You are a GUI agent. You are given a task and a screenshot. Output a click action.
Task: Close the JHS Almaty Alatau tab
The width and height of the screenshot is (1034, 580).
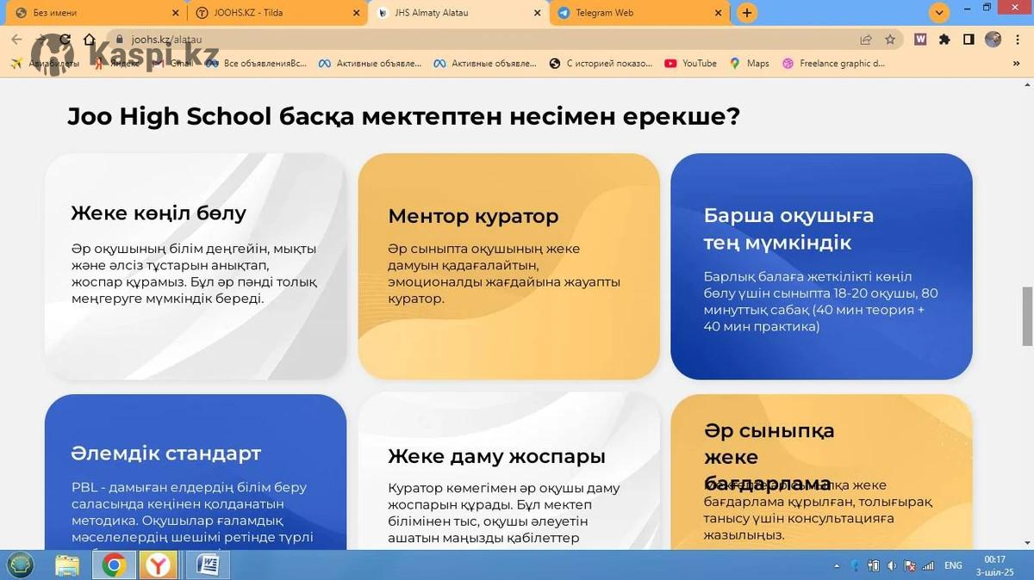[x=538, y=13]
